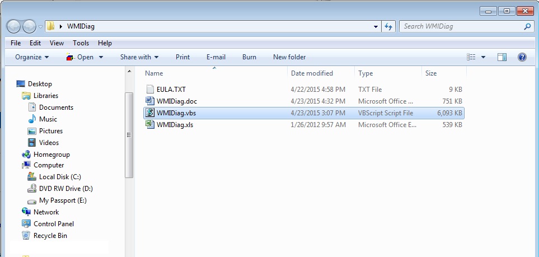Click the folder icon in address bar

pyautogui.click(x=50, y=26)
